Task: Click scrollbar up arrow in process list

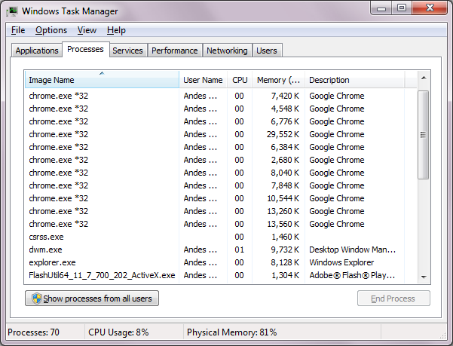Action: 424,78
